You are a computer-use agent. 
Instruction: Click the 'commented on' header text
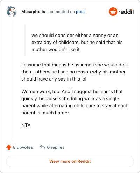[x=61, y=12]
